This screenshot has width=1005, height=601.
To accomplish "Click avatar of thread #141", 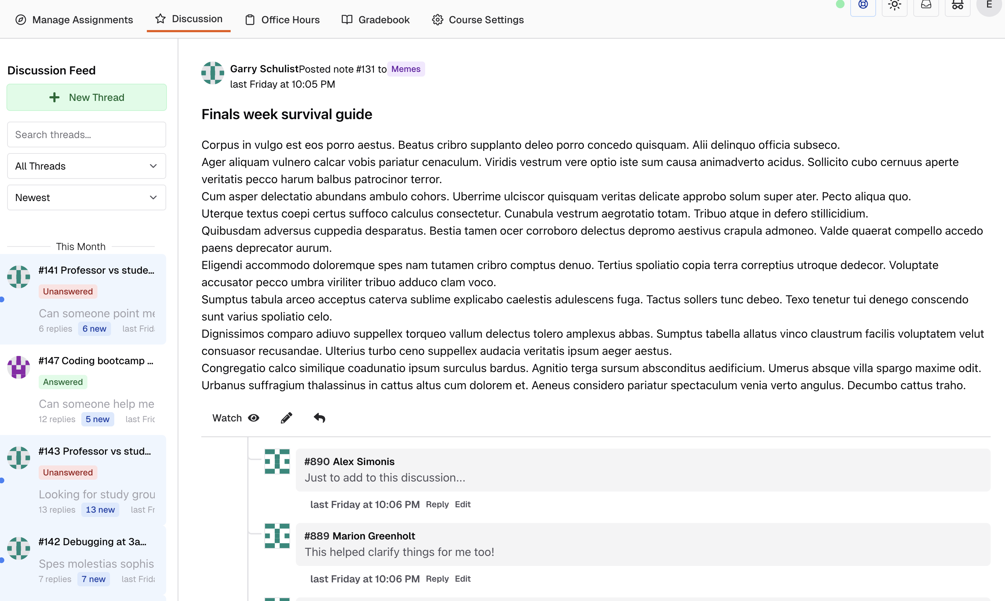I will (x=19, y=277).
